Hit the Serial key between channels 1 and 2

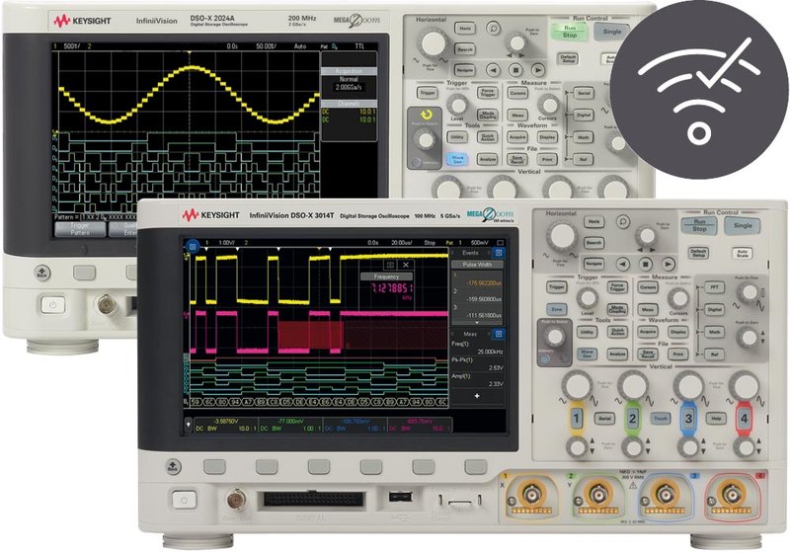click(604, 418)
